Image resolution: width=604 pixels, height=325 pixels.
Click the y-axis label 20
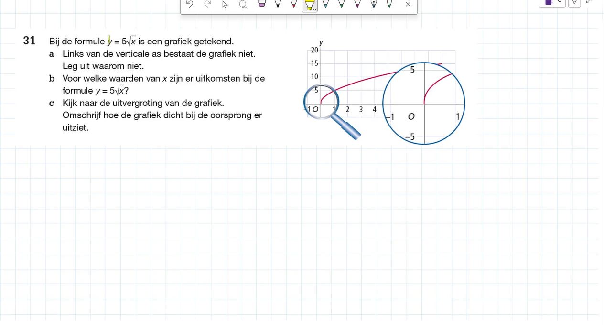(315, 50)
